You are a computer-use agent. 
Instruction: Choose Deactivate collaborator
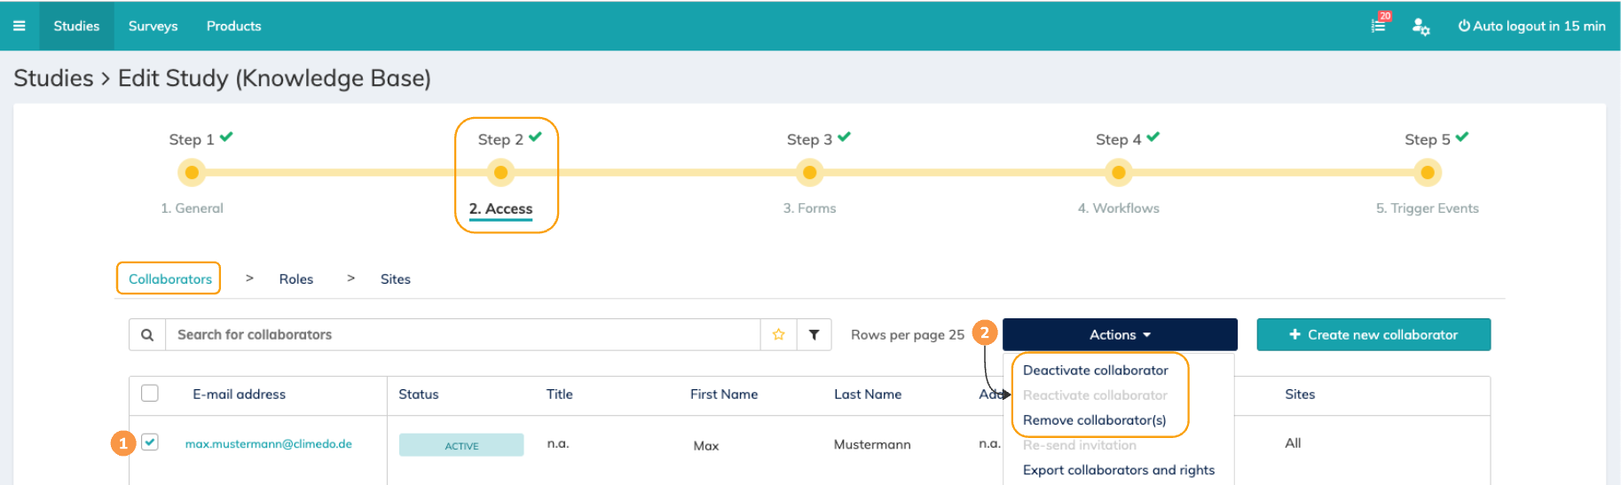pyautogui.click(x=1095, y=371)
